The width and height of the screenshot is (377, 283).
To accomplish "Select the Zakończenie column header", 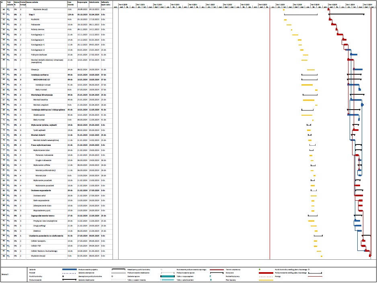I will click(94, 3).
